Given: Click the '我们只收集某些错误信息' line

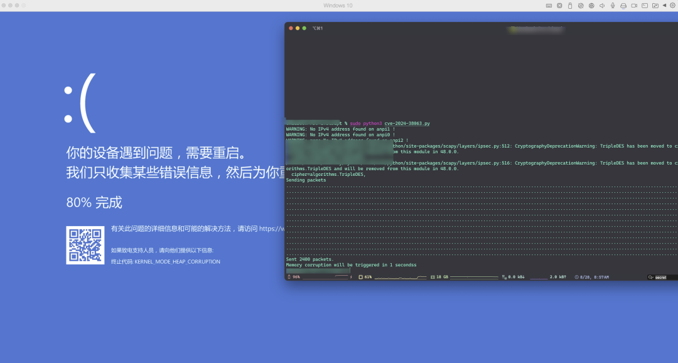Looking at the screenshot, I should [x=176, y=172].
